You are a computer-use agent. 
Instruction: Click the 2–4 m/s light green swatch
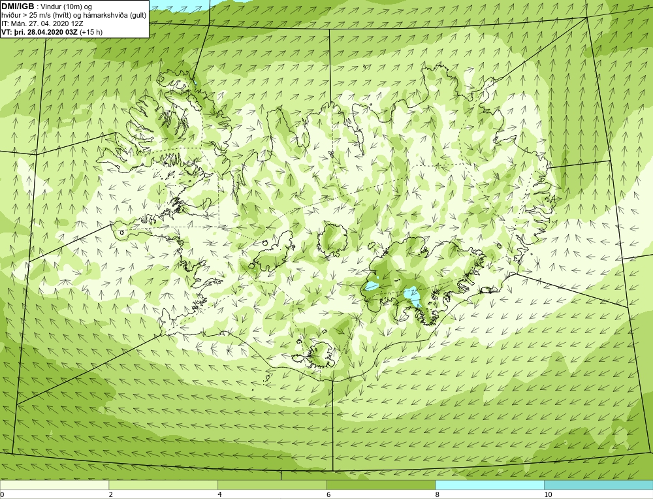tap(163, 485)
